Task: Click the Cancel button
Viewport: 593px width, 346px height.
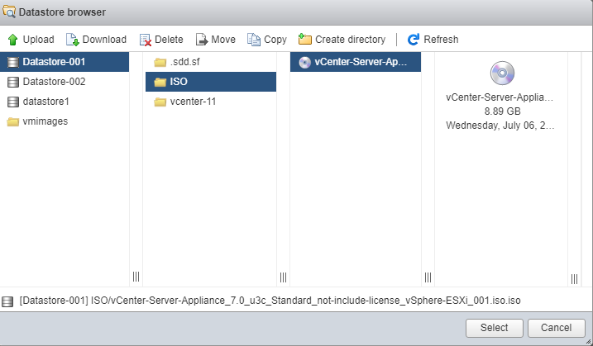Action: point(557,328)
